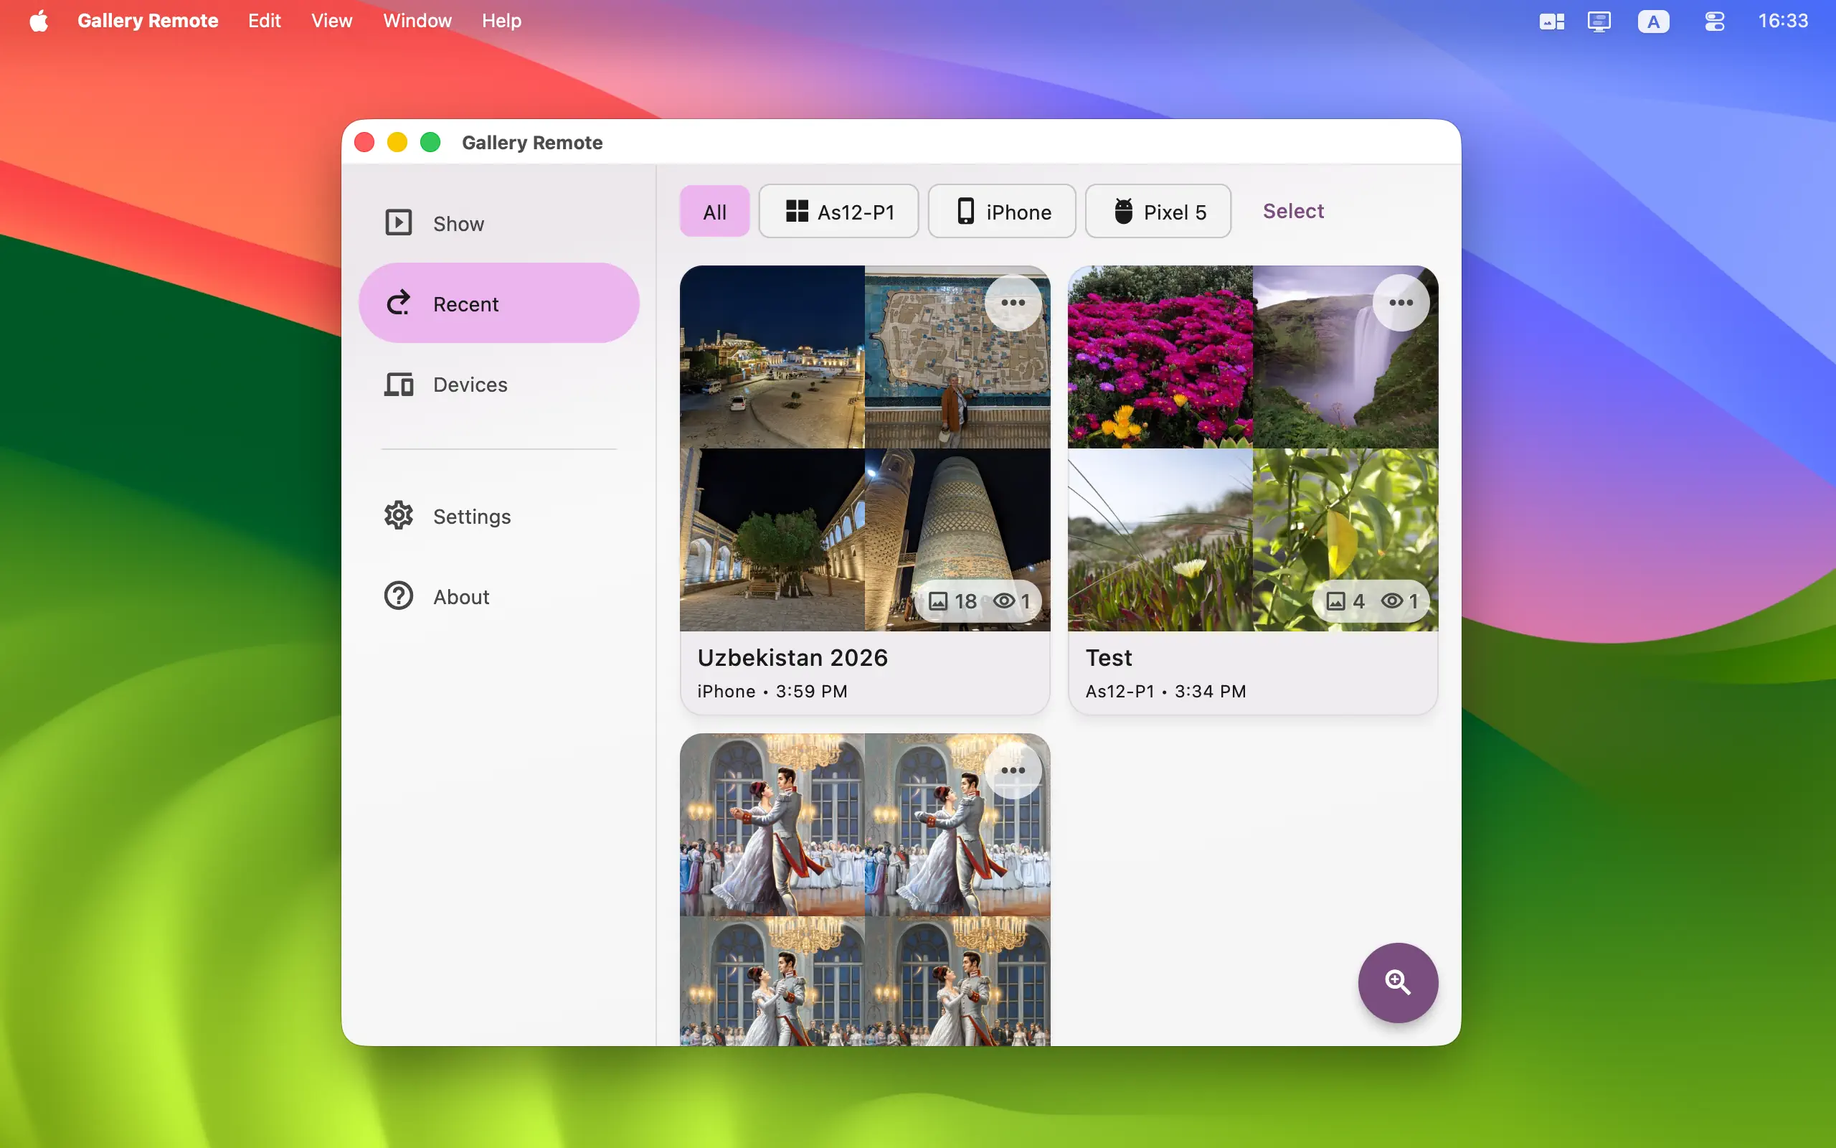Open more options for Test album
Image resolution: width=1836 pixels, height=1148 pixels.
point(1401,302)
